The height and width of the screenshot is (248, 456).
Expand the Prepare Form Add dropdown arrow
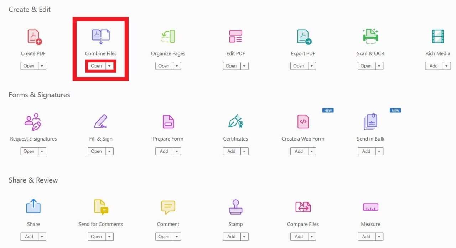pyautogui.click(x=177, y=151)
